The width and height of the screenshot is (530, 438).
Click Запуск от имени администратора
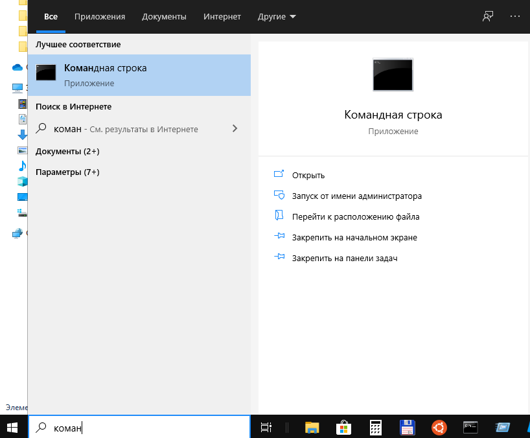click(356, 196)
